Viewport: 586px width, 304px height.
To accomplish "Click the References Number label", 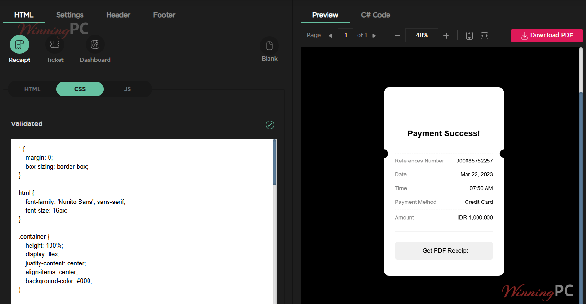I will pos(419,161).
